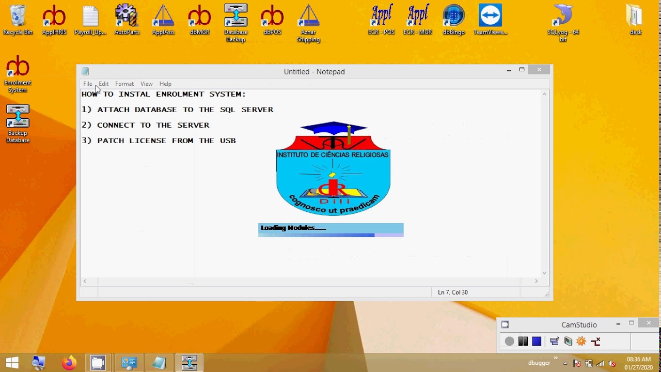Open the Notepad Help menu
This screenshot has width=661, height=372.
click(x=165, y=84)
